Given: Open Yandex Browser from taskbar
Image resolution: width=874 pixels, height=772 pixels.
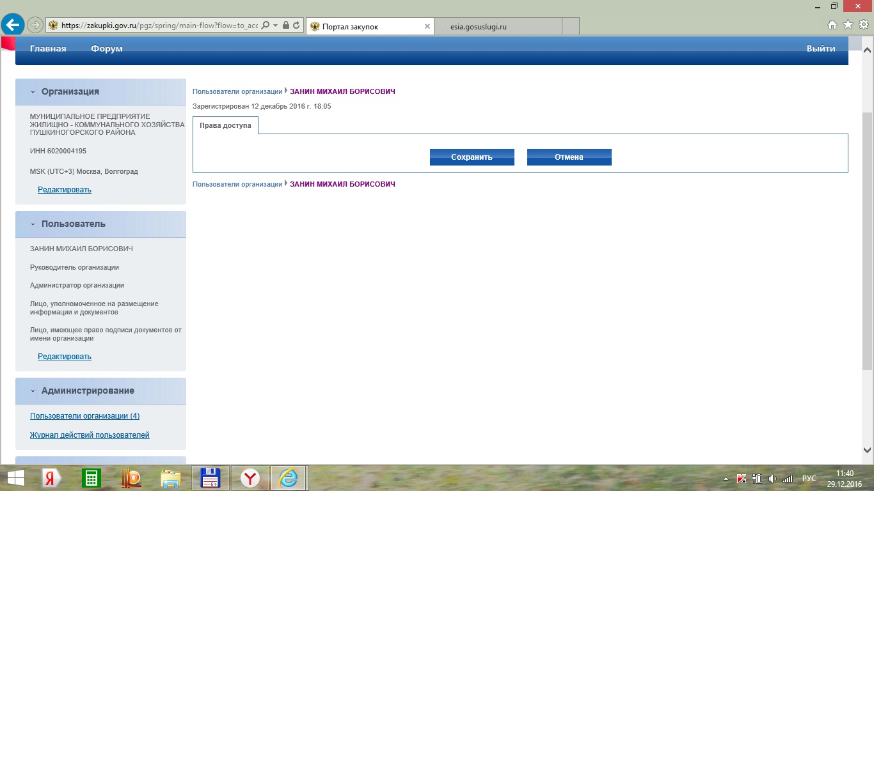Looking at the screenshot, I should pos(250,478).
